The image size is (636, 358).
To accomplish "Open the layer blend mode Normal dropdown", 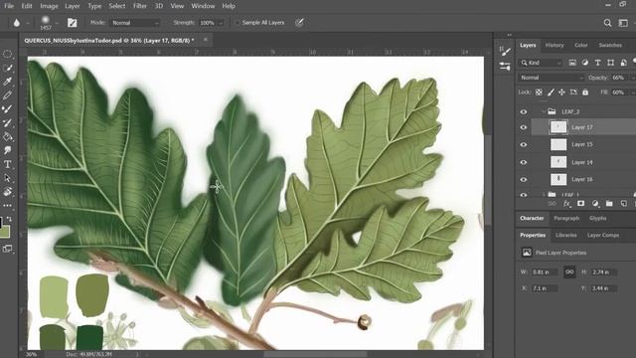I will pyautogui.click(x=551, y=78).
